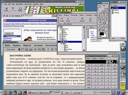The height and width of the screenshot is (95, 128).
Task: Select Andrey in the ickle contact list
Action: point(118,8)
